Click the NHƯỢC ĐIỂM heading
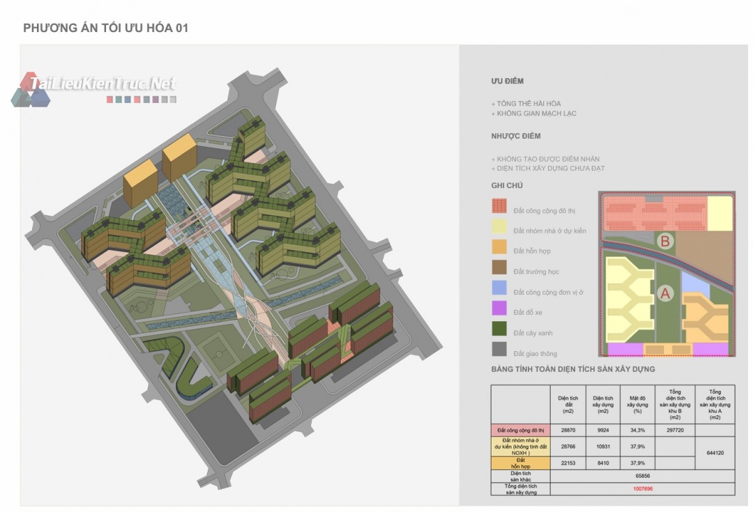Screen dimensions: 753x512 (x=515, y=137)
